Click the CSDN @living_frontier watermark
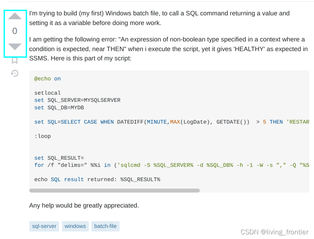 coord(274,232)
